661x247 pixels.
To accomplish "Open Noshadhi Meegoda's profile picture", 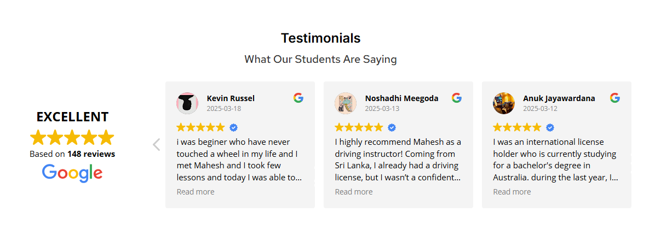I will coord(346,103).
